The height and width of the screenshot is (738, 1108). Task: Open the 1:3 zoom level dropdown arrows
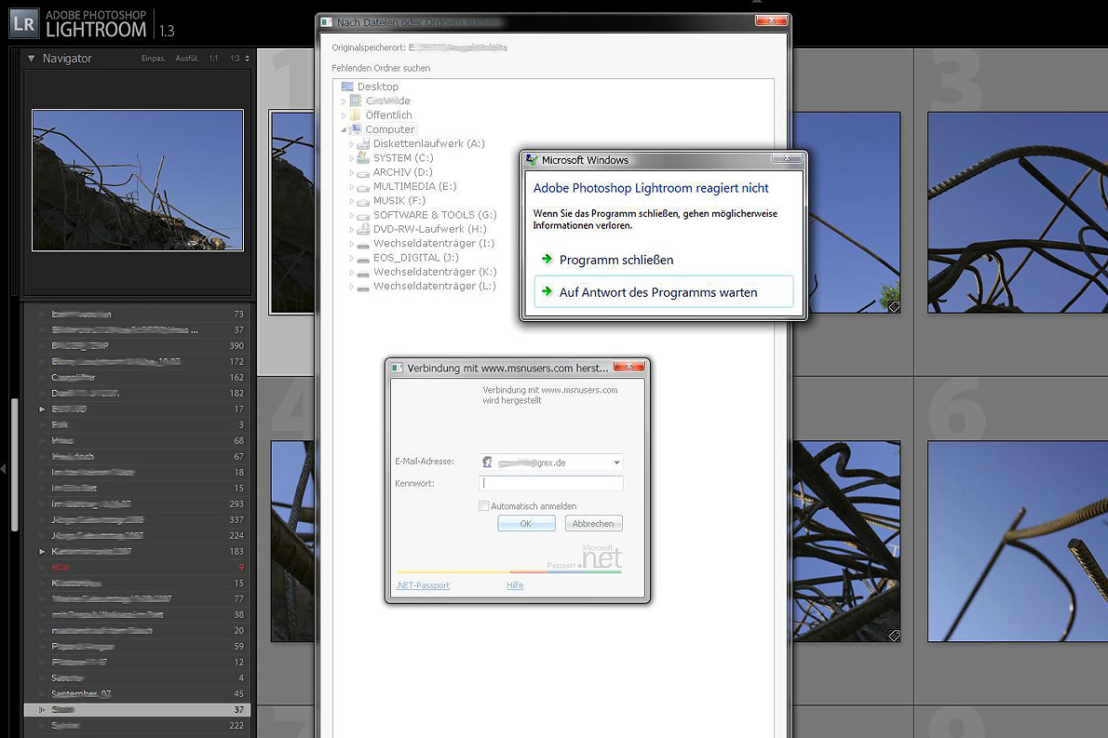click(248, 59)
